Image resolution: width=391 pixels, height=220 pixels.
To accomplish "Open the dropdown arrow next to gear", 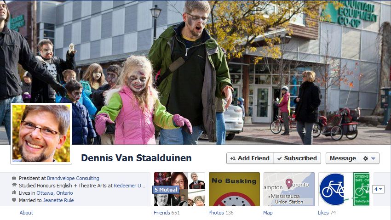I will pyautogui.click(x=374, y=158).
